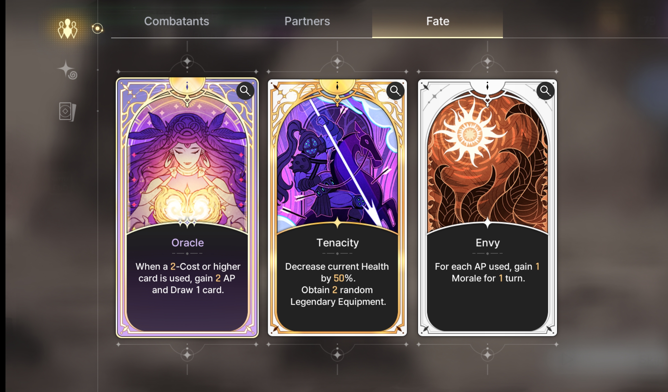Open the card deck sidebar icon
This screenshot has height=392, width=668.
[67, 111]
